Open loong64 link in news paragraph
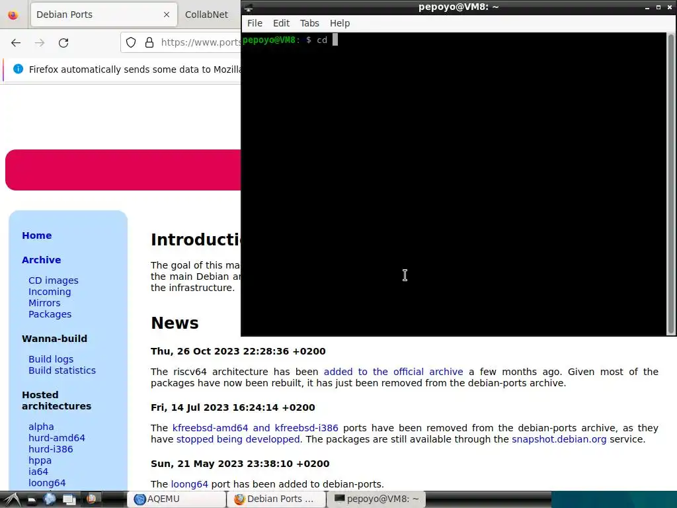Image resolution: width=677 pixels, height=508 pixels. 190,484
